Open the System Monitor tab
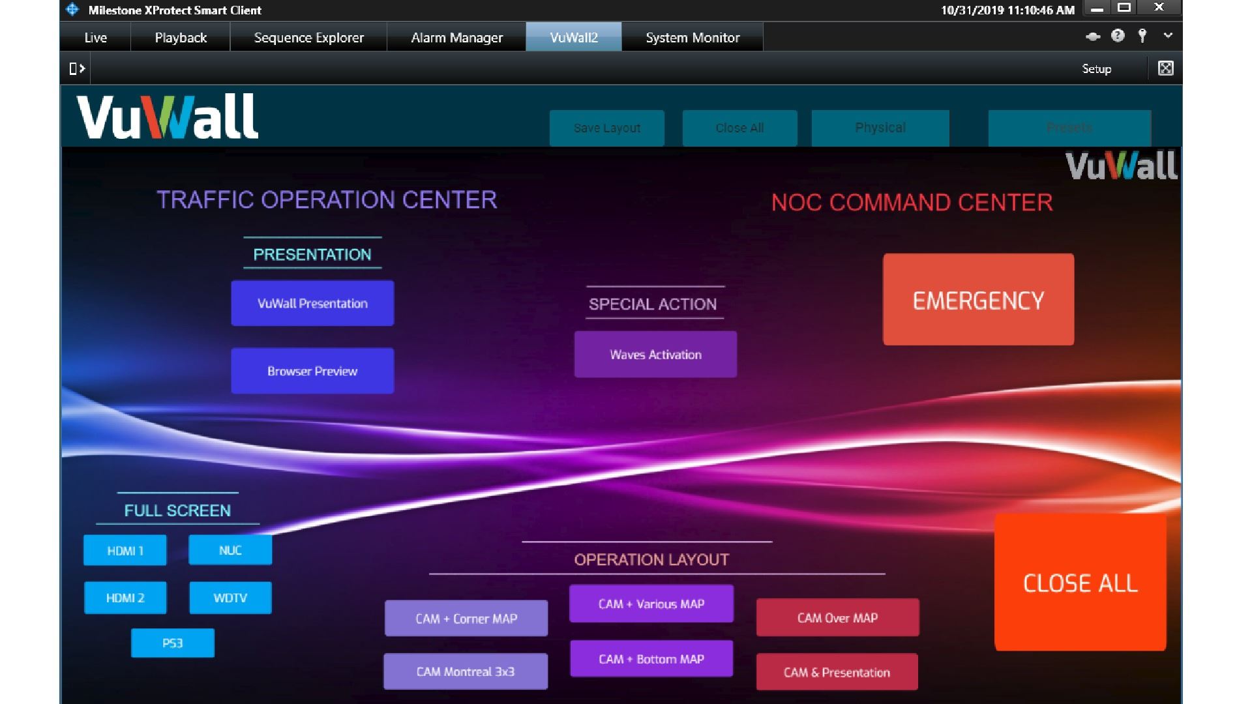This screenshot has width=1252, height=704. pos(693,38)
